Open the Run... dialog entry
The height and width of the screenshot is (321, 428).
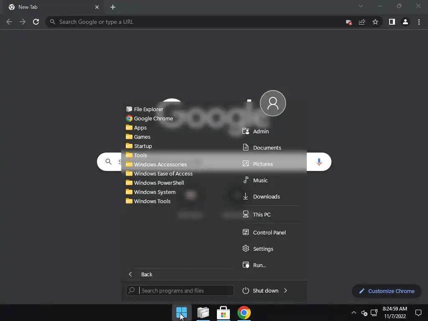pos(254,265)
